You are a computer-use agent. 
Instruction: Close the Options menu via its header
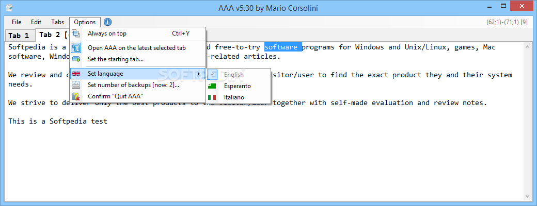pyautogui.click(x=85, y=22)
